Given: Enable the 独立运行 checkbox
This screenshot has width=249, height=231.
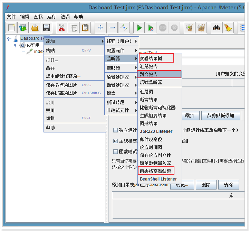Looking at the screenshot, I should (115, 130).
